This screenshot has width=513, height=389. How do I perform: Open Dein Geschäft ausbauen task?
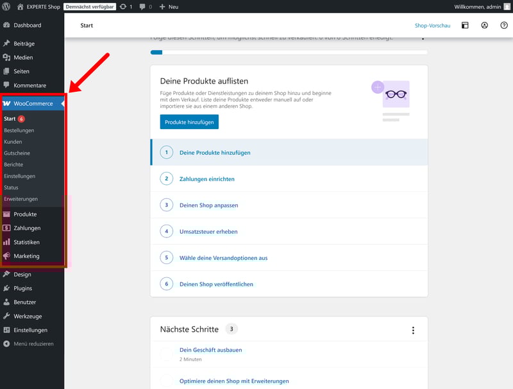point(210,350)
